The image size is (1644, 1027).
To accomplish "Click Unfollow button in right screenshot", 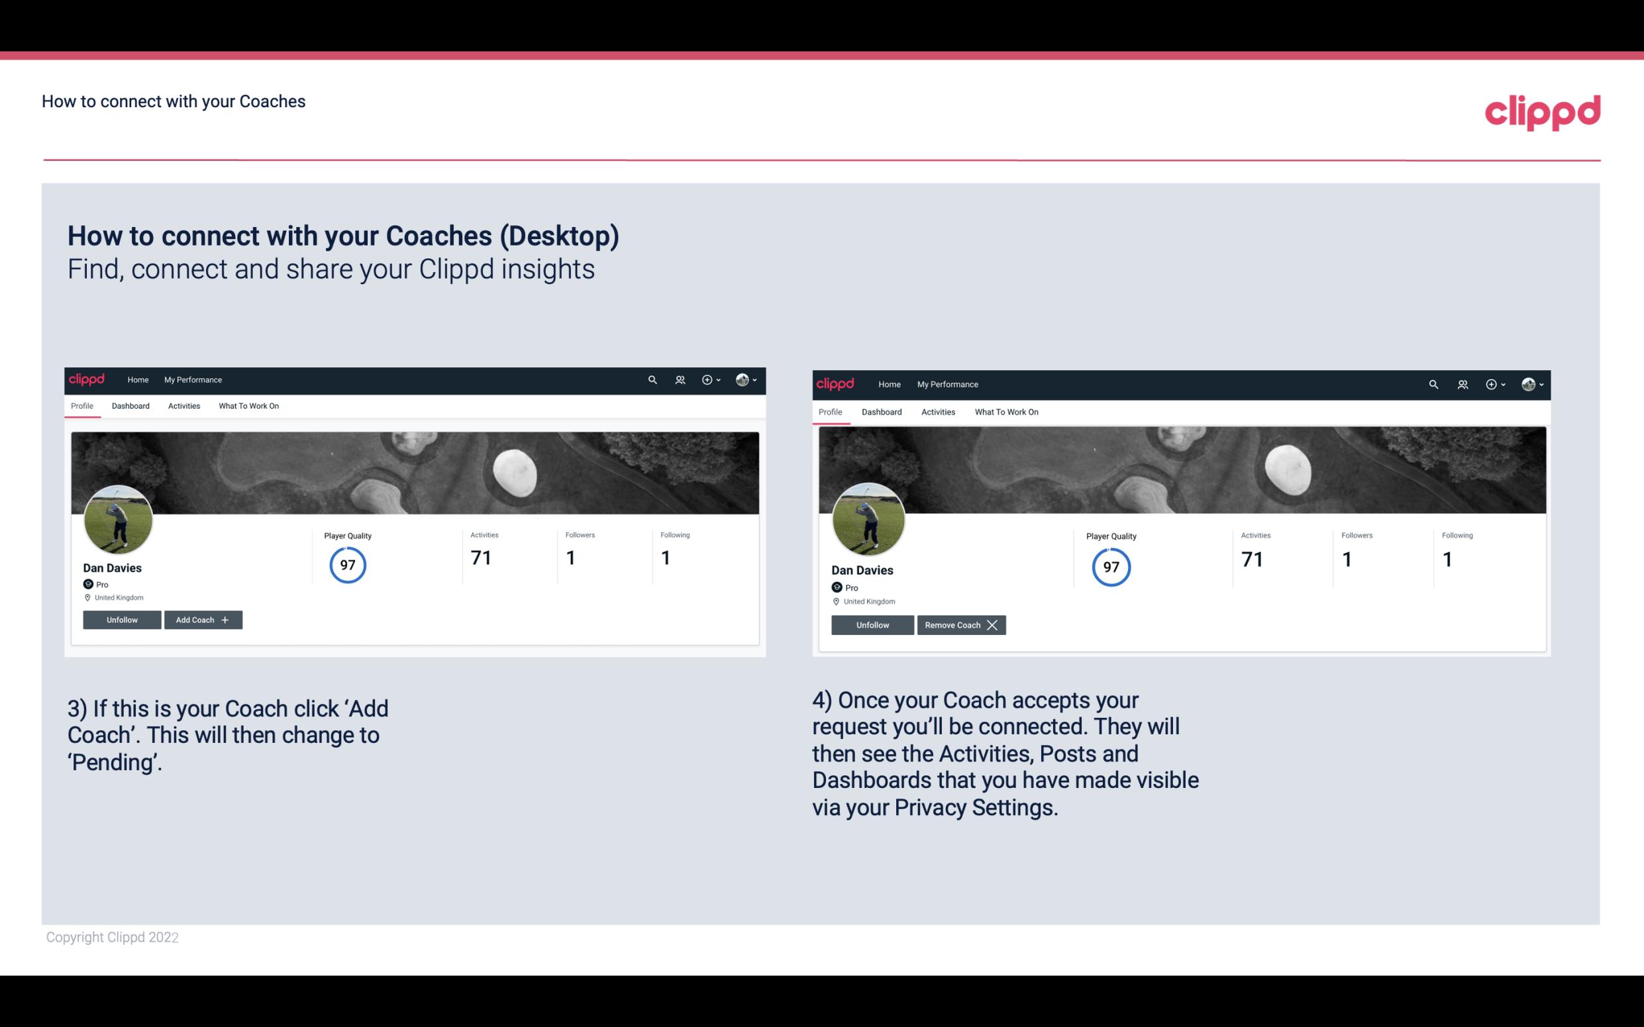I will coord(871,624).
